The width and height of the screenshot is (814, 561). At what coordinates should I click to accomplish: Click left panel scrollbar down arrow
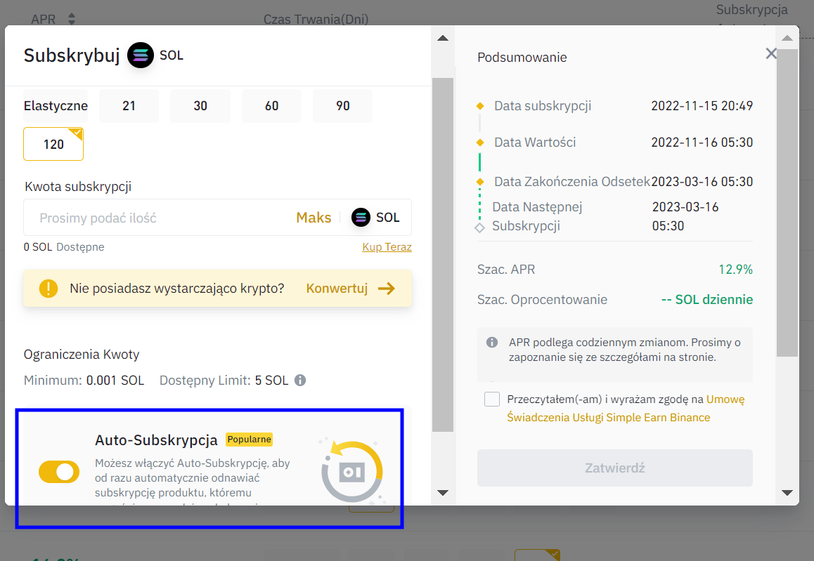443,493
